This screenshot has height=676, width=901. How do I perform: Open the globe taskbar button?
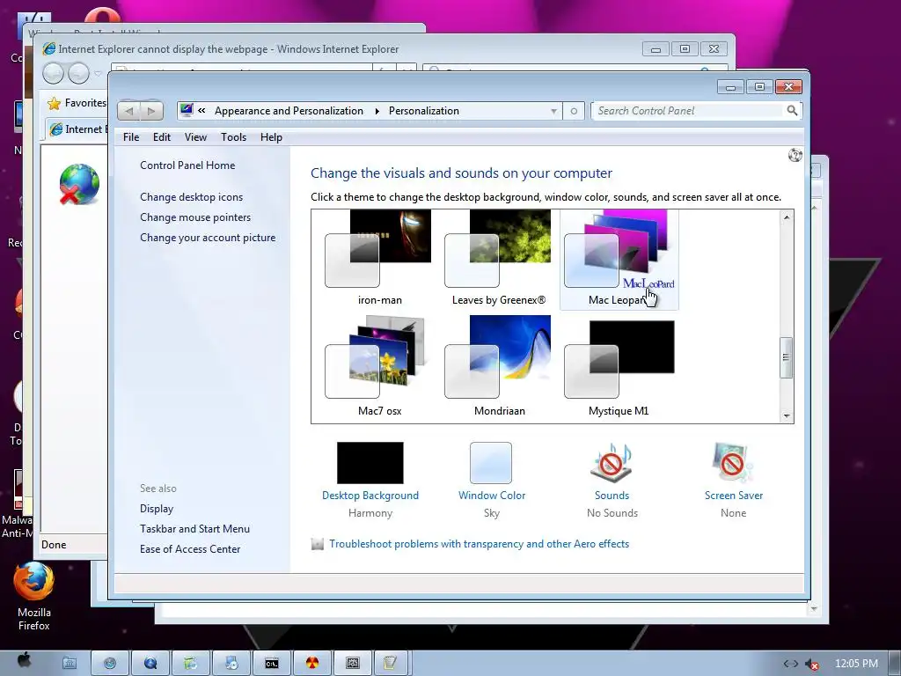point(110,664)
